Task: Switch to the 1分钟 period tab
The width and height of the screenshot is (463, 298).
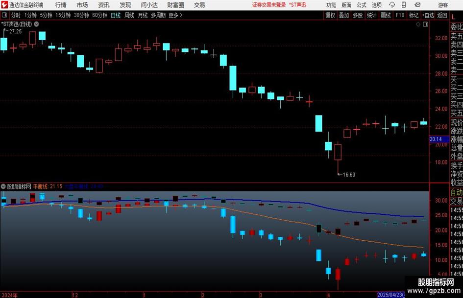Action: point(30,15)
